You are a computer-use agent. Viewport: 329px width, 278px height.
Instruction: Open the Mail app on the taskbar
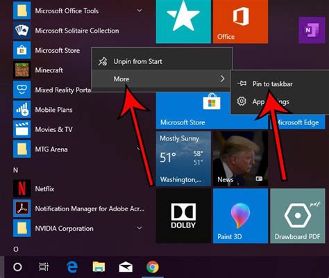(x=126, y=267)
